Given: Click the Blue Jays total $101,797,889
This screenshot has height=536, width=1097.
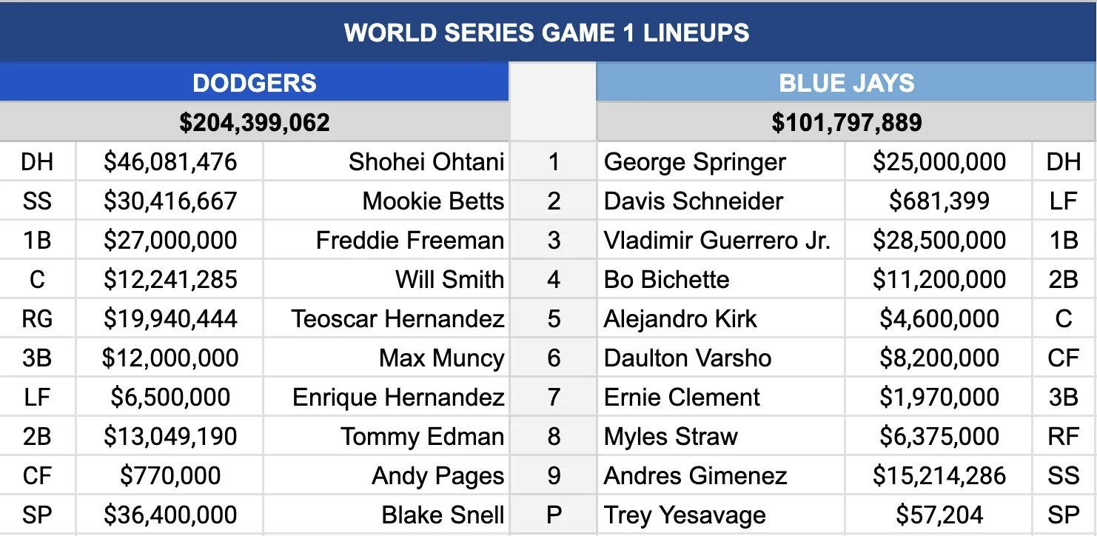Looking at the screenshot, I should [846, 122].
